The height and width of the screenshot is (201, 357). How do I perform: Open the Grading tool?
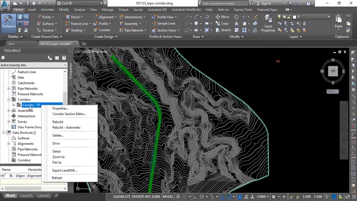click(75, 30)
